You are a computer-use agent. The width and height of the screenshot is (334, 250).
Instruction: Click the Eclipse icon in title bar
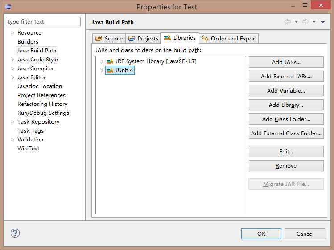(8, 7)
